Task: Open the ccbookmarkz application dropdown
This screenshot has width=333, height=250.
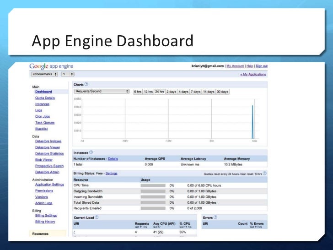Action: point(45,74)
